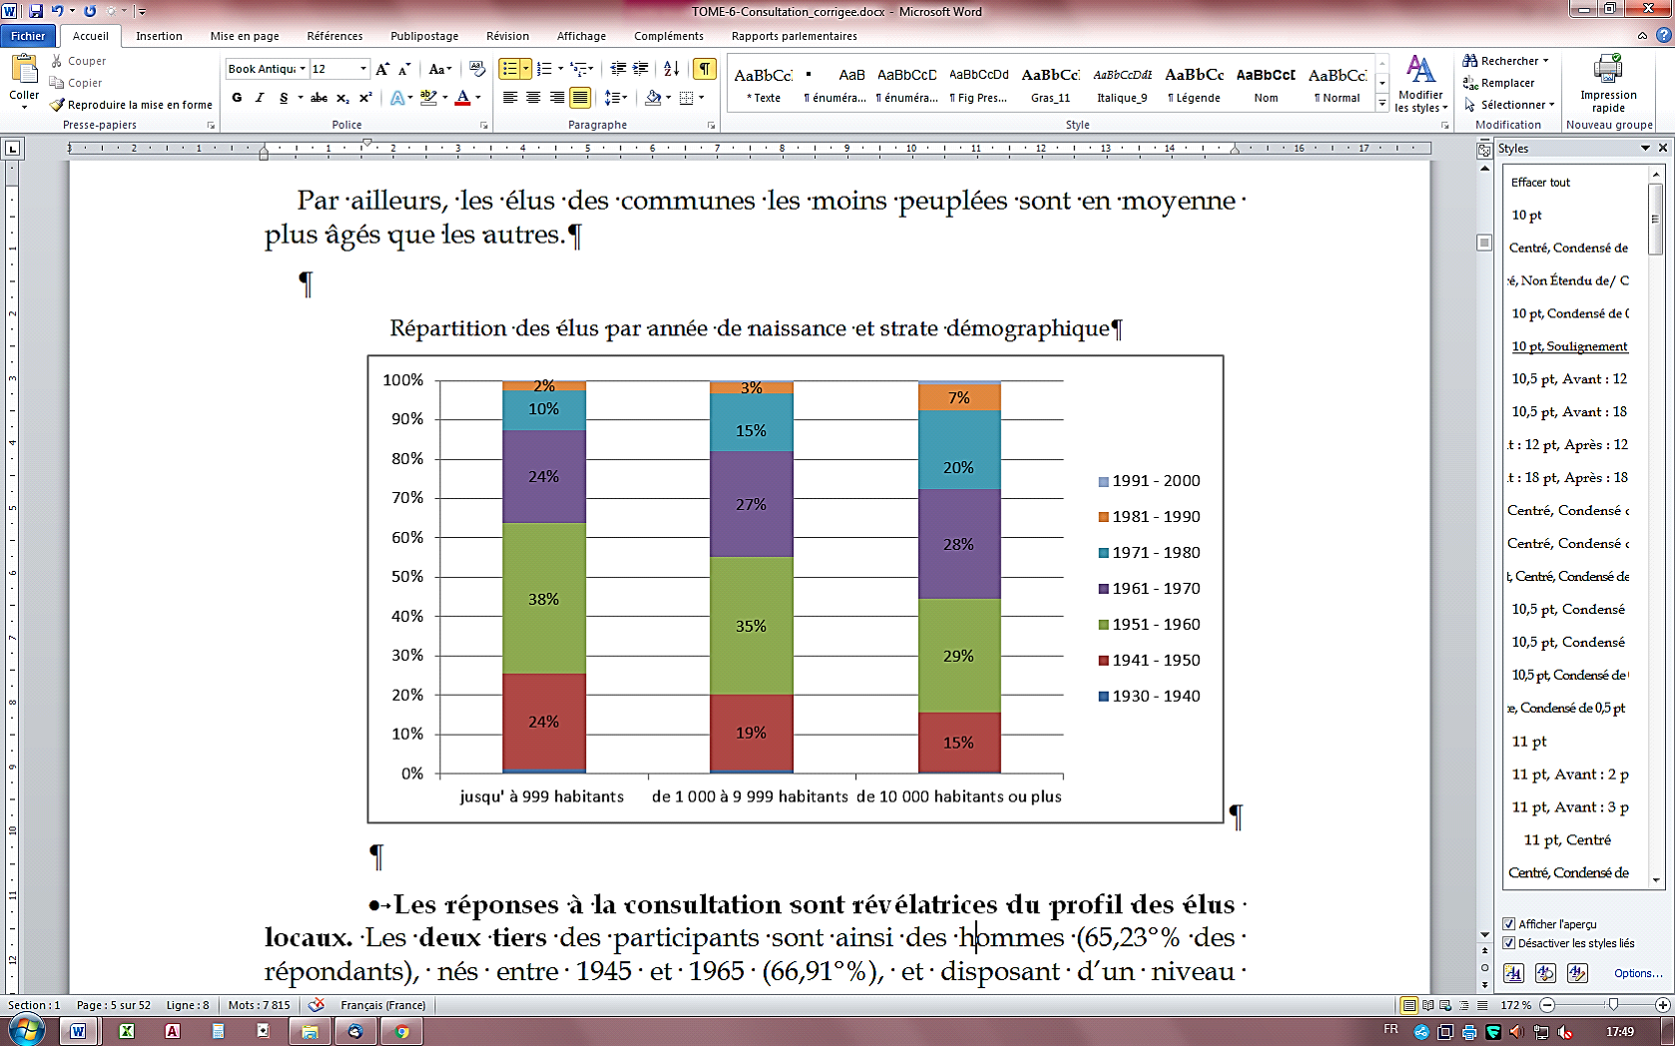Click the Reproduire la mise en forme brush
This screenshot has width=1677, height=1048.
click(x=131, y=105)
